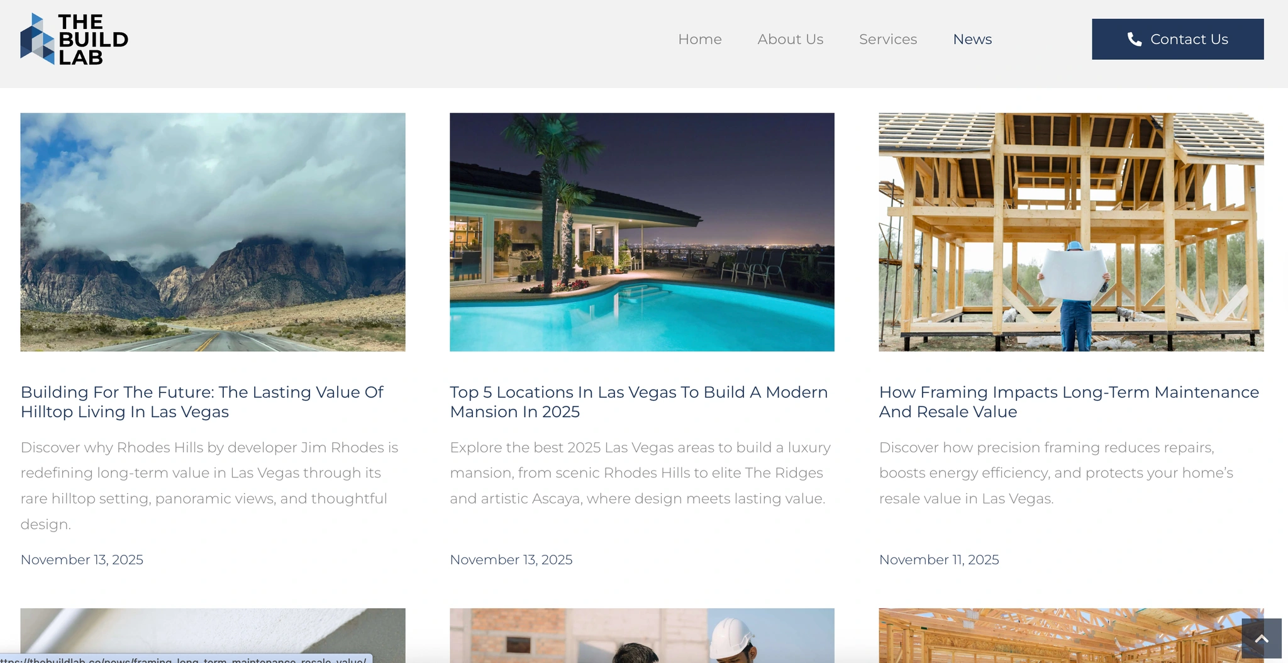Click the scroll-to-top arrow button
1288x663 pixels.
[x=1262, y=638]
